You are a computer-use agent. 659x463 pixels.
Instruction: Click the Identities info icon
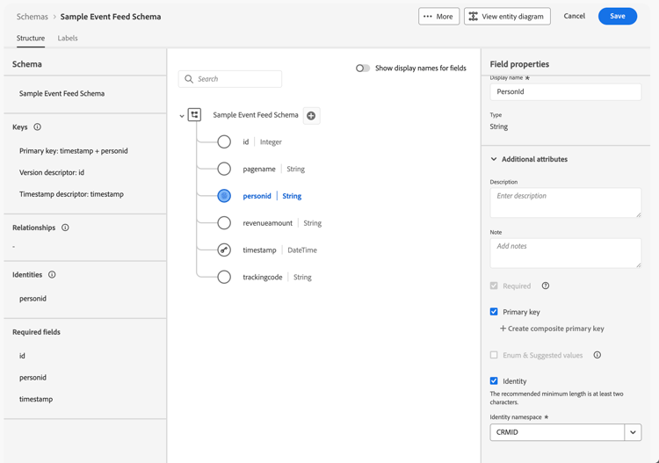pos(52,275)
